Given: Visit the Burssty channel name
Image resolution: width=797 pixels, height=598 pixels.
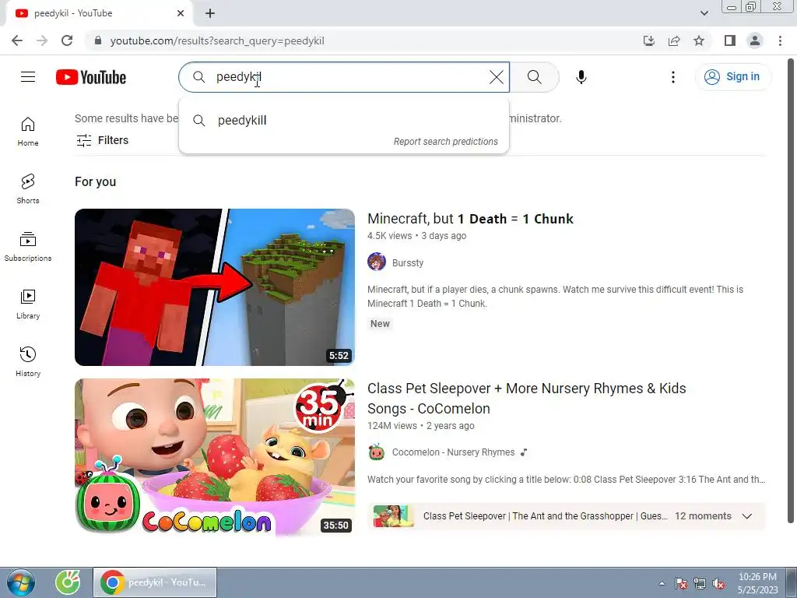Looking at the screenshot, I should 408,263.
